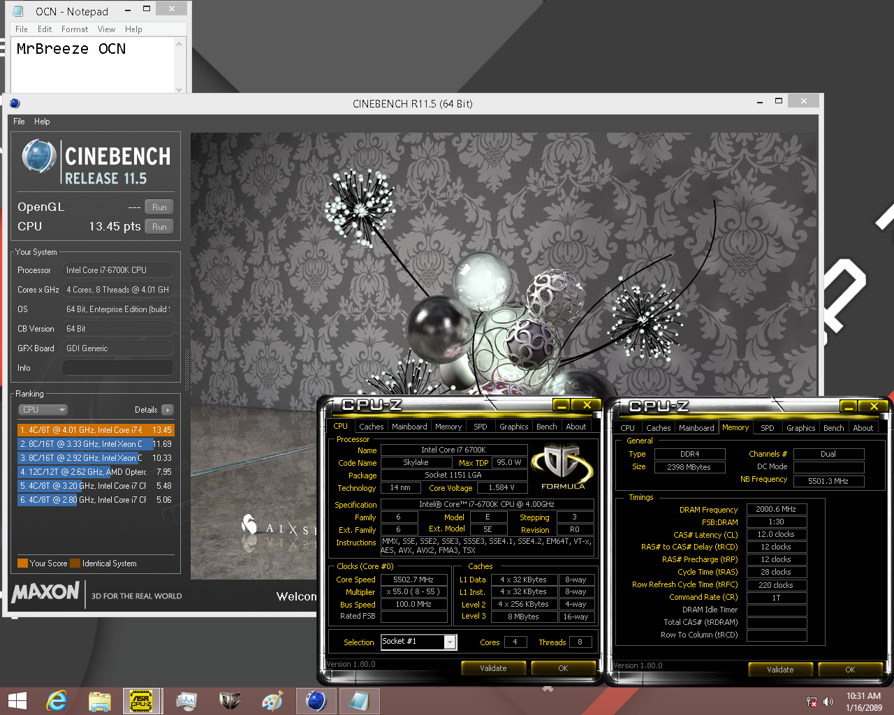Click the volume speaker tray icon
894x715 pixels.
(x=828, y=702)
